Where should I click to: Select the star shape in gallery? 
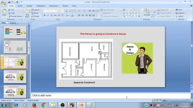coord(139,16)
